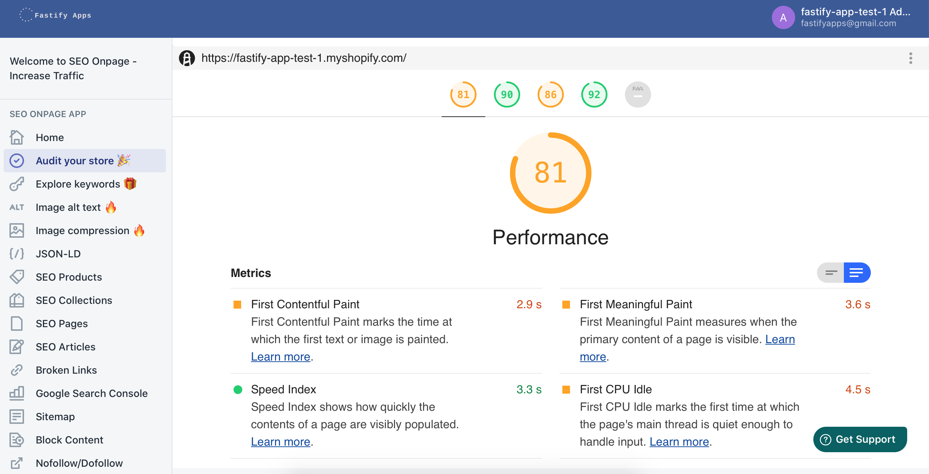Open the fastify-app-test-1 account menu
Screen dimensions: 929x474
tap(840, 17)
